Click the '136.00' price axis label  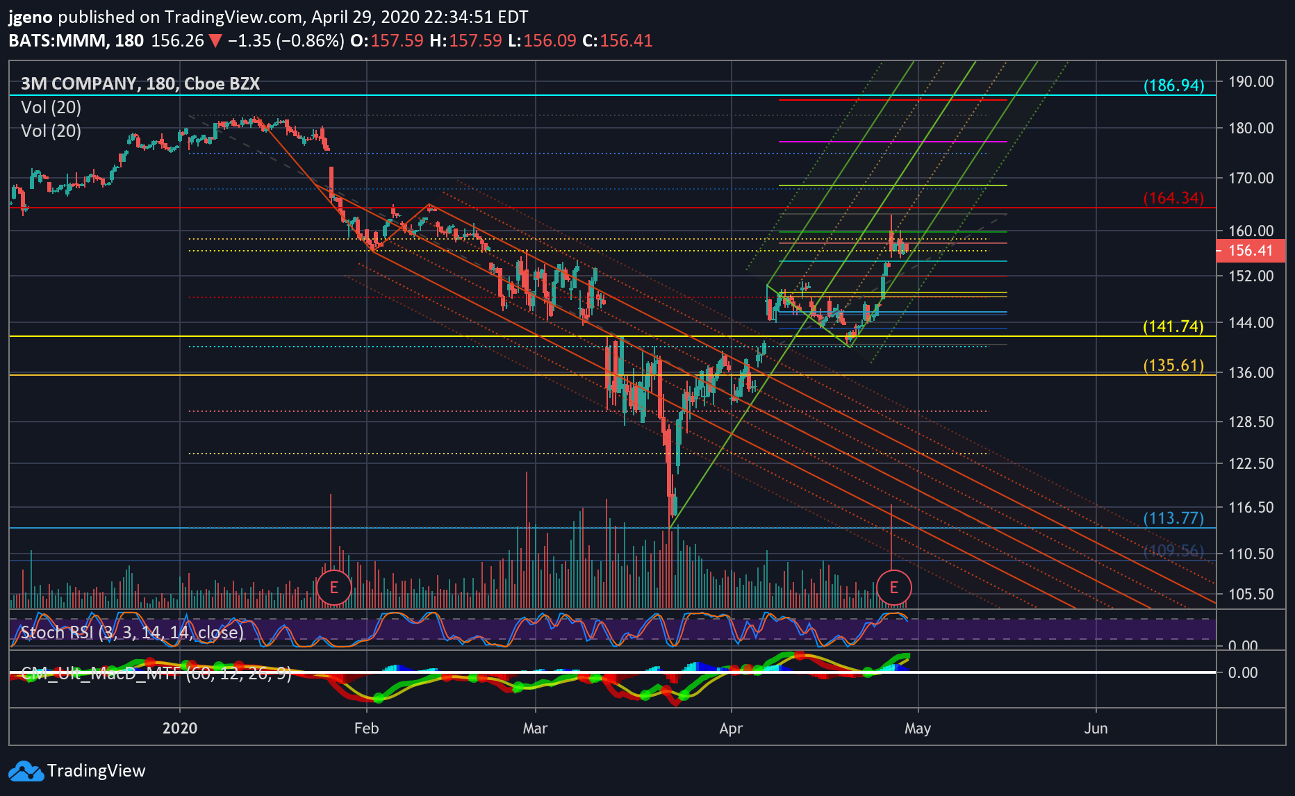[1251, 372]
